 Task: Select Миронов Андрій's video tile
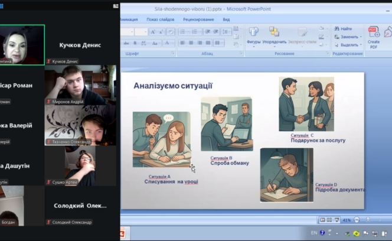coord(80,84)
